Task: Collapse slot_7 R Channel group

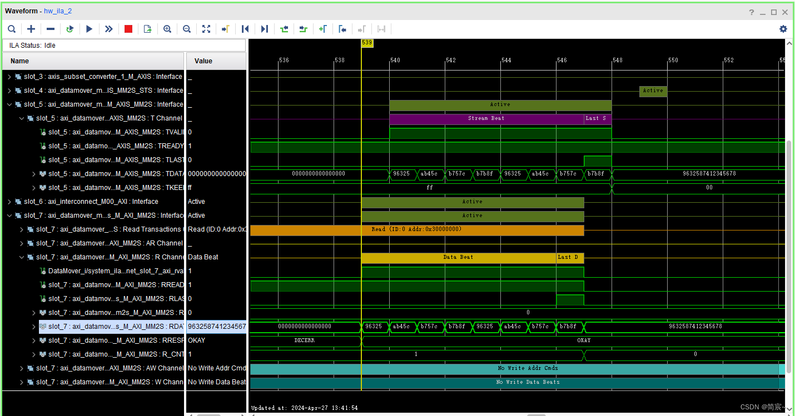Action: (x=22, y=257)
